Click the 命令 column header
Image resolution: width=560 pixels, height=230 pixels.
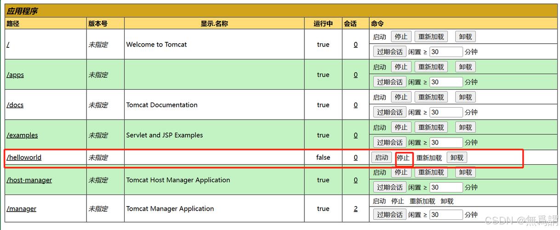coord(377,23)
